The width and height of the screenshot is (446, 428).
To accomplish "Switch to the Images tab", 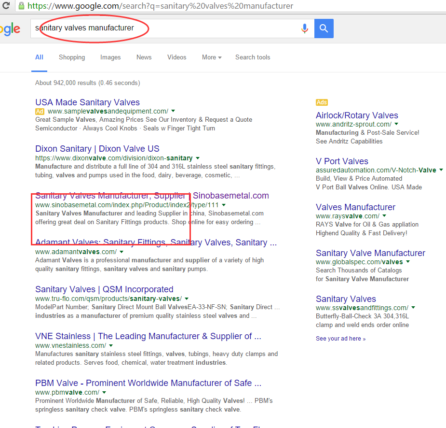I will click(x=110, y=57).
